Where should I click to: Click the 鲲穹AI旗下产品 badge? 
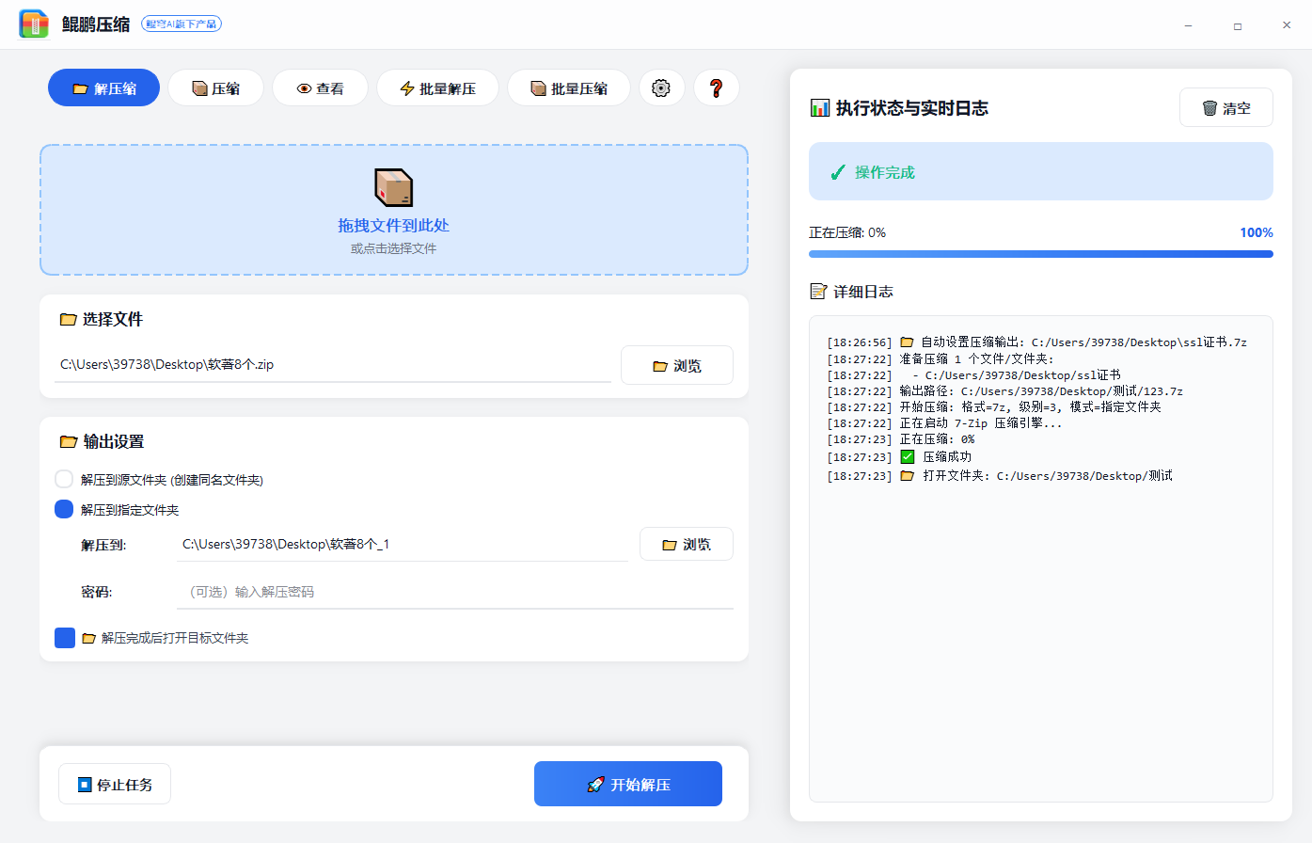(x=180, y=24)
